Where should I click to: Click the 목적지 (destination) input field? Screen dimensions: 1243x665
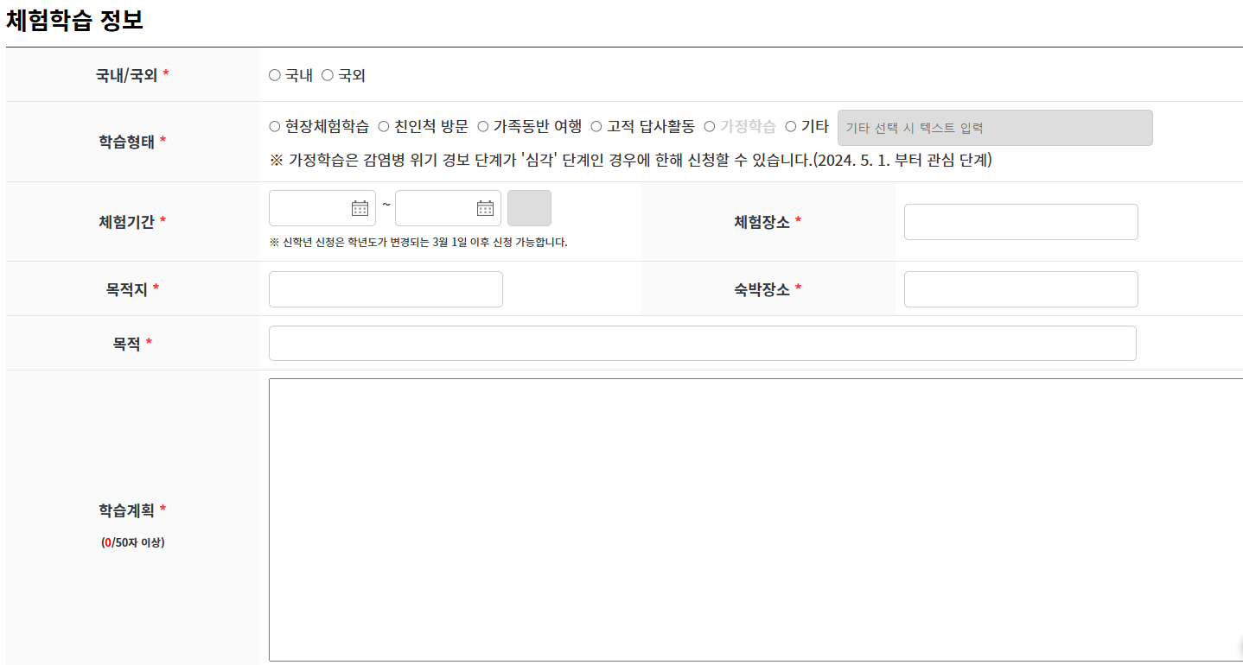[385, 288]
